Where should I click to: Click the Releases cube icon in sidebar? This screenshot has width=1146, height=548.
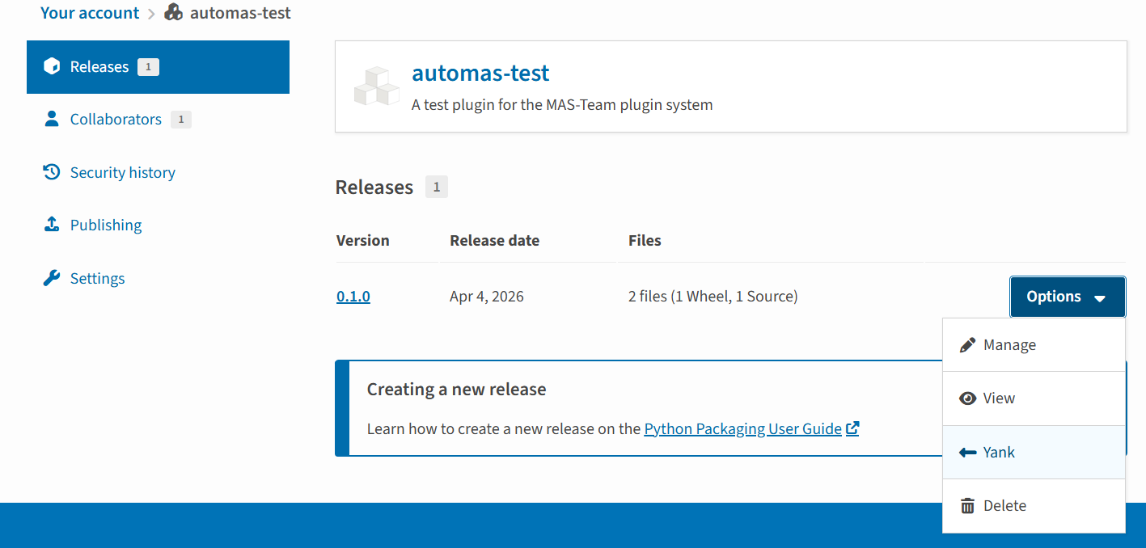[52, 66]
